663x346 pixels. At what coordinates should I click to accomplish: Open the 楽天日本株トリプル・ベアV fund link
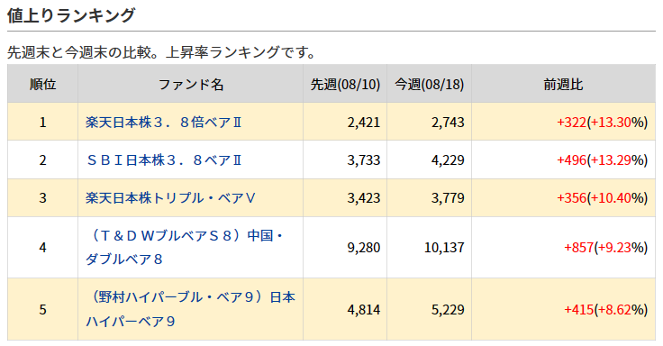pyautogui.click(x=170, y=198)
